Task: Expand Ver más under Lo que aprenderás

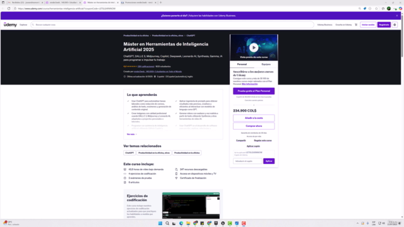Action: [x=132, y=134]
